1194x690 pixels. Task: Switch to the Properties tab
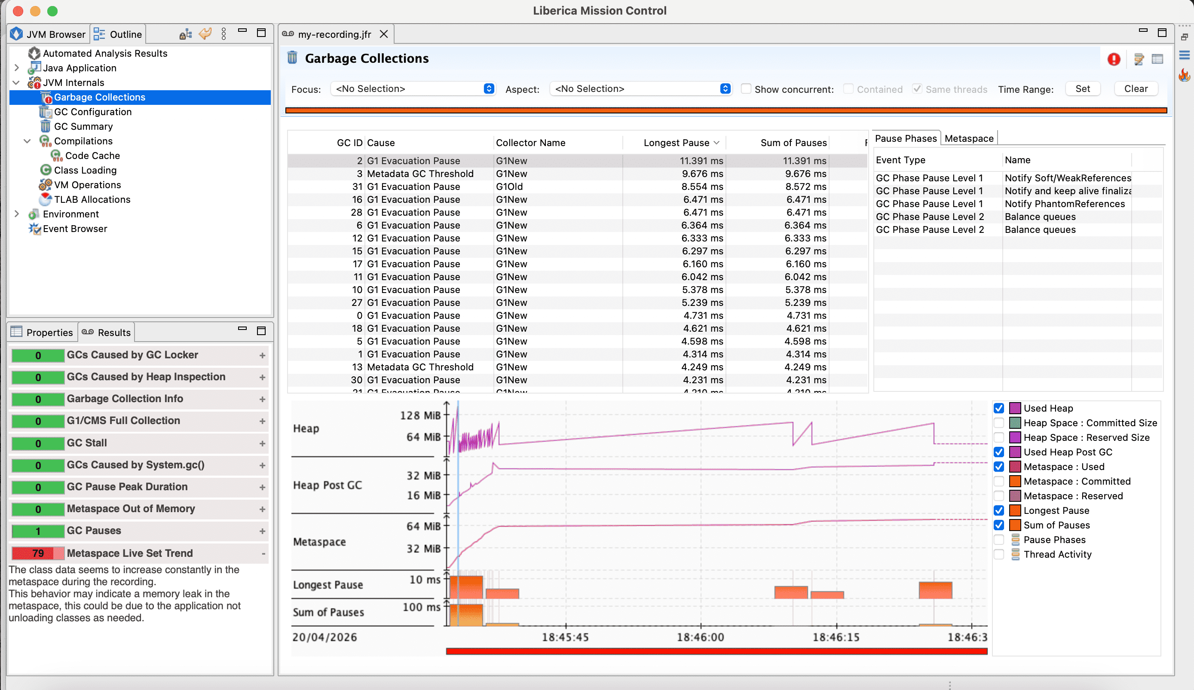point(43,332)
